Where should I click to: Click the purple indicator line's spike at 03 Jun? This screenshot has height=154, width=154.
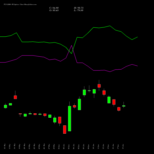[71, 45]
